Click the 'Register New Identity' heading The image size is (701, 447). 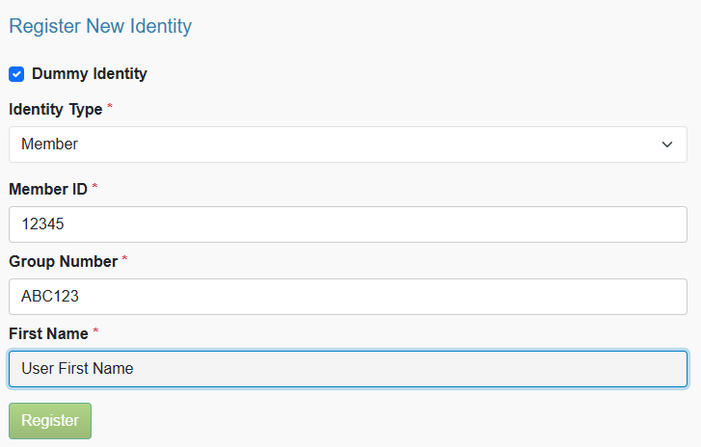click(x=100, y=26)
